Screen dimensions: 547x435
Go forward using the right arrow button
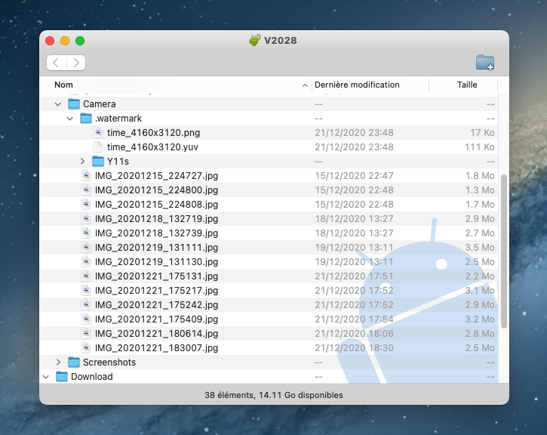pyautogui.click(x=75, y=63)
